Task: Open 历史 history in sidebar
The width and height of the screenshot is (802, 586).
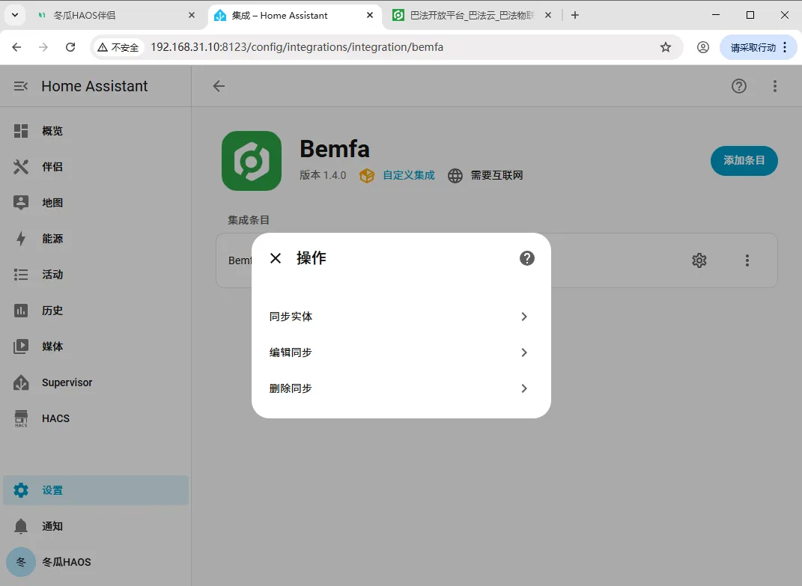Action: 96,311
